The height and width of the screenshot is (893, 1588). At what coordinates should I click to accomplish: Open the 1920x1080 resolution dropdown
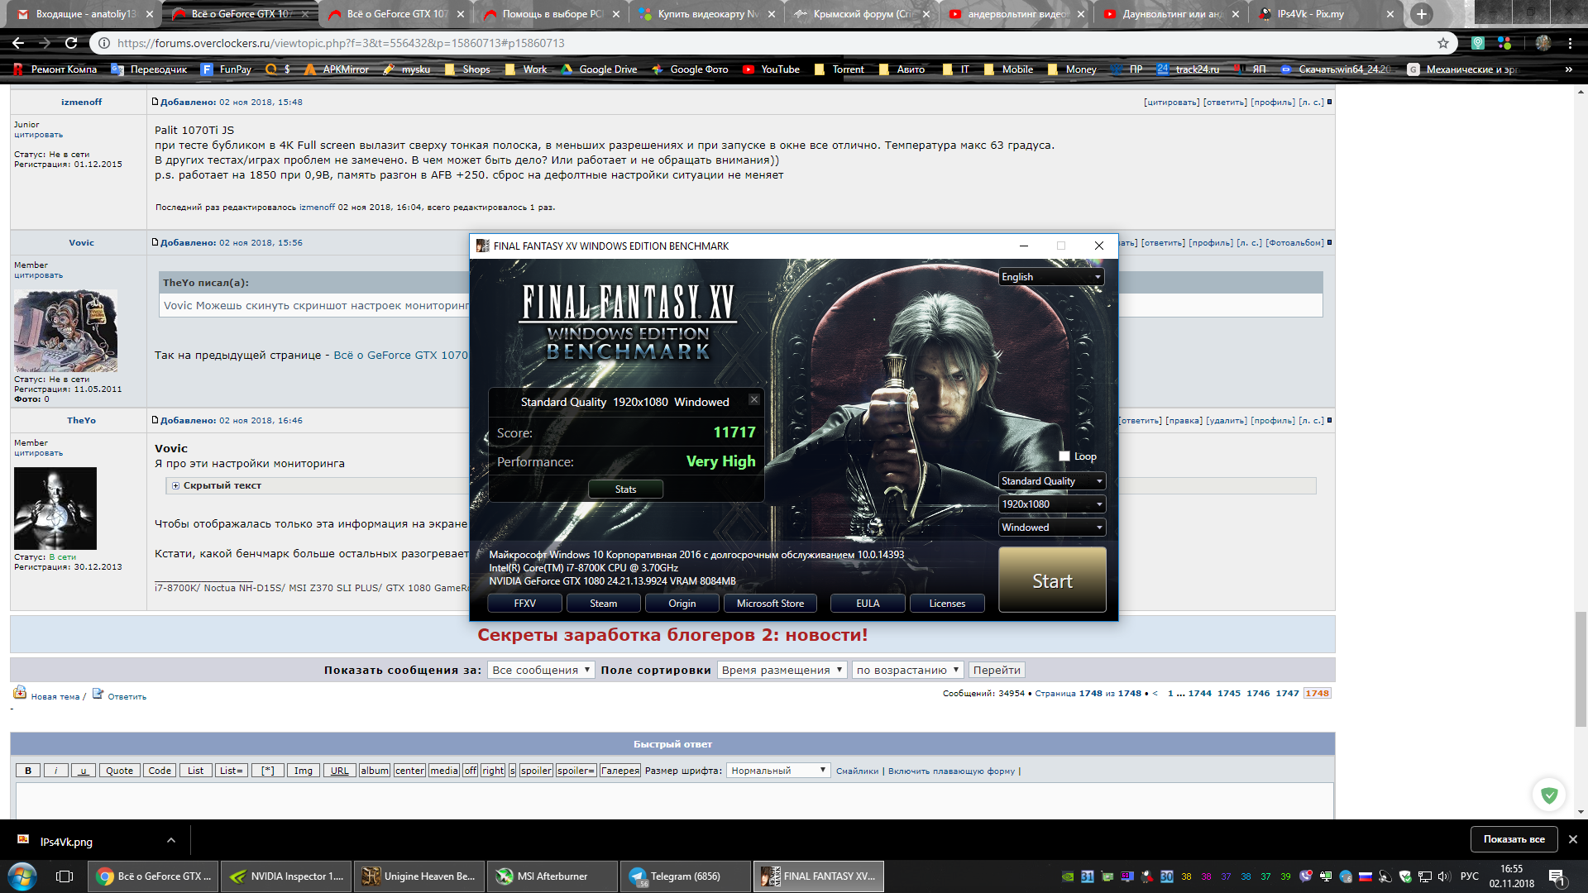tap(1052, 504)
